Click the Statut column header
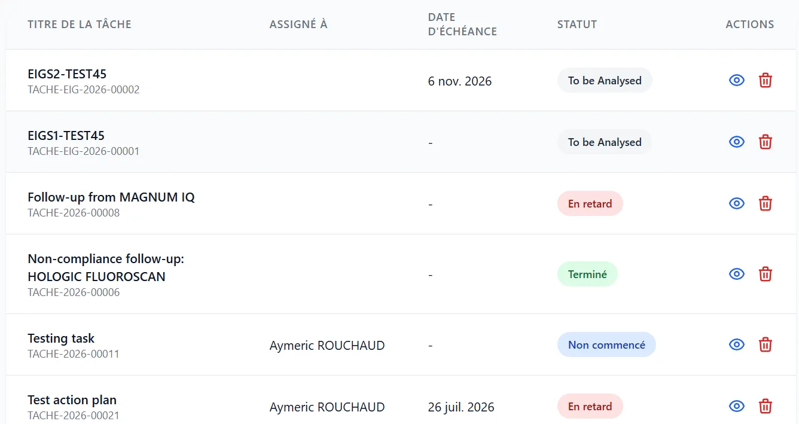This screenshot has height=424, width=799. pyautogui.click(x=577, y=25)
